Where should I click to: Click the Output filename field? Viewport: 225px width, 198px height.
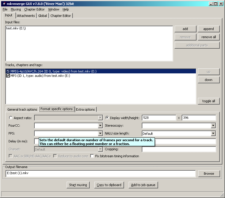point(101,174)
